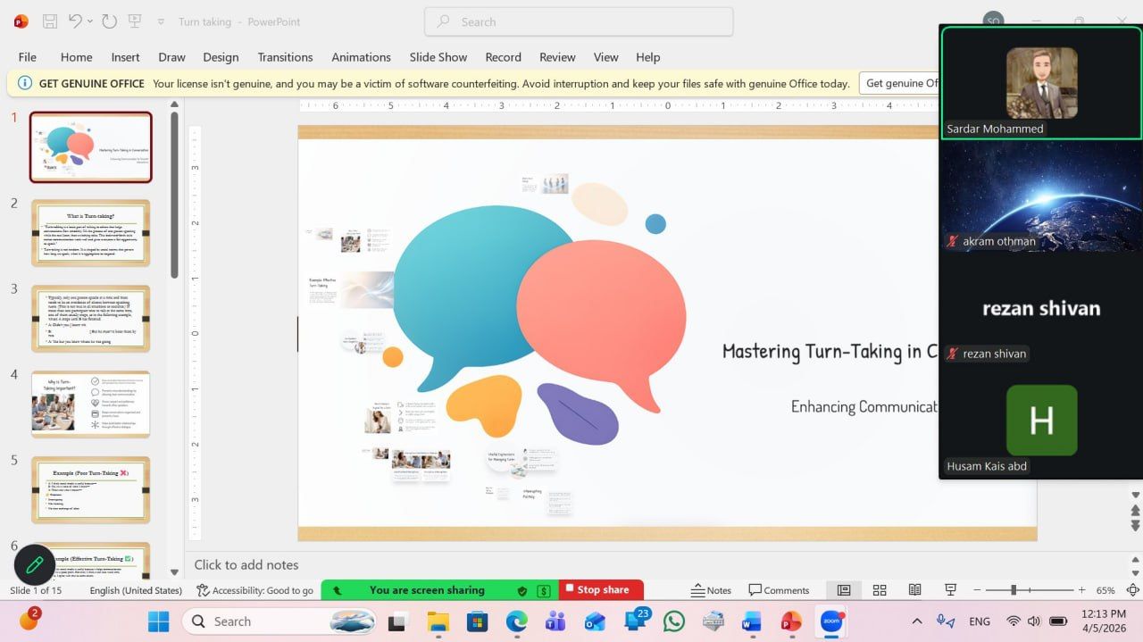Start presentation from beginning via toolbar icon
The image size is (1143, 642).
tap(134, 21)
